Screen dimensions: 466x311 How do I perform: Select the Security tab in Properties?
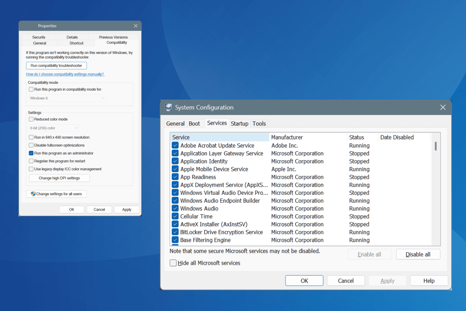pos(39,37)
